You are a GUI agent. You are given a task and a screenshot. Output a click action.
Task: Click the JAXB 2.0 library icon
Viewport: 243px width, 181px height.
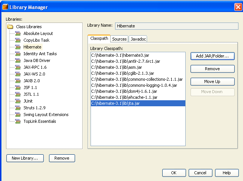[18, 81]
